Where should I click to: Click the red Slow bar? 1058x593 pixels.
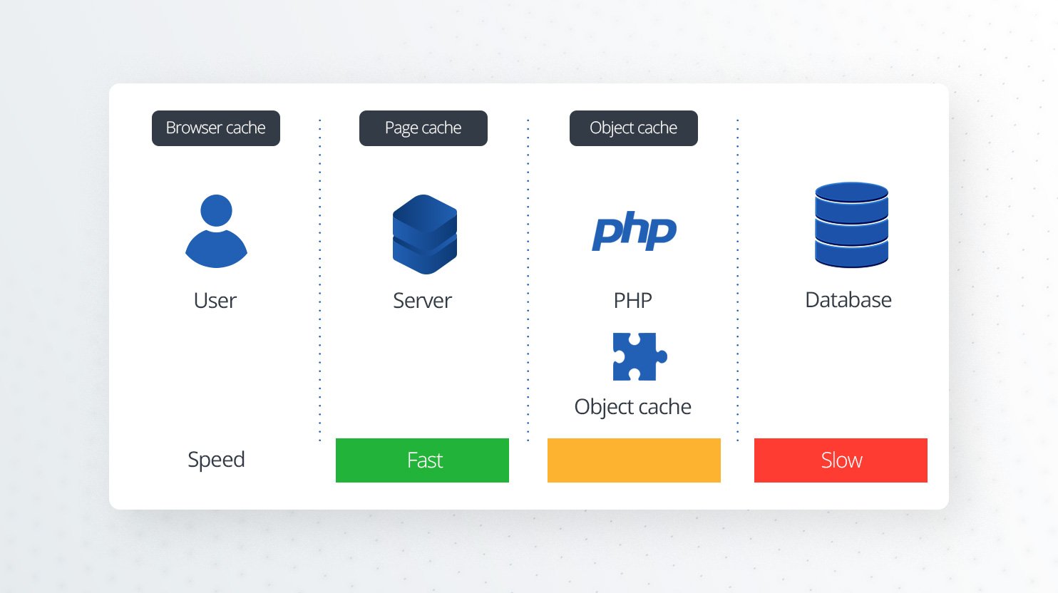coord(841,460)
